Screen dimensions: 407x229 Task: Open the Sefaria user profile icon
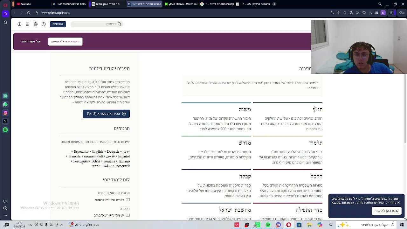pos(19,24)
